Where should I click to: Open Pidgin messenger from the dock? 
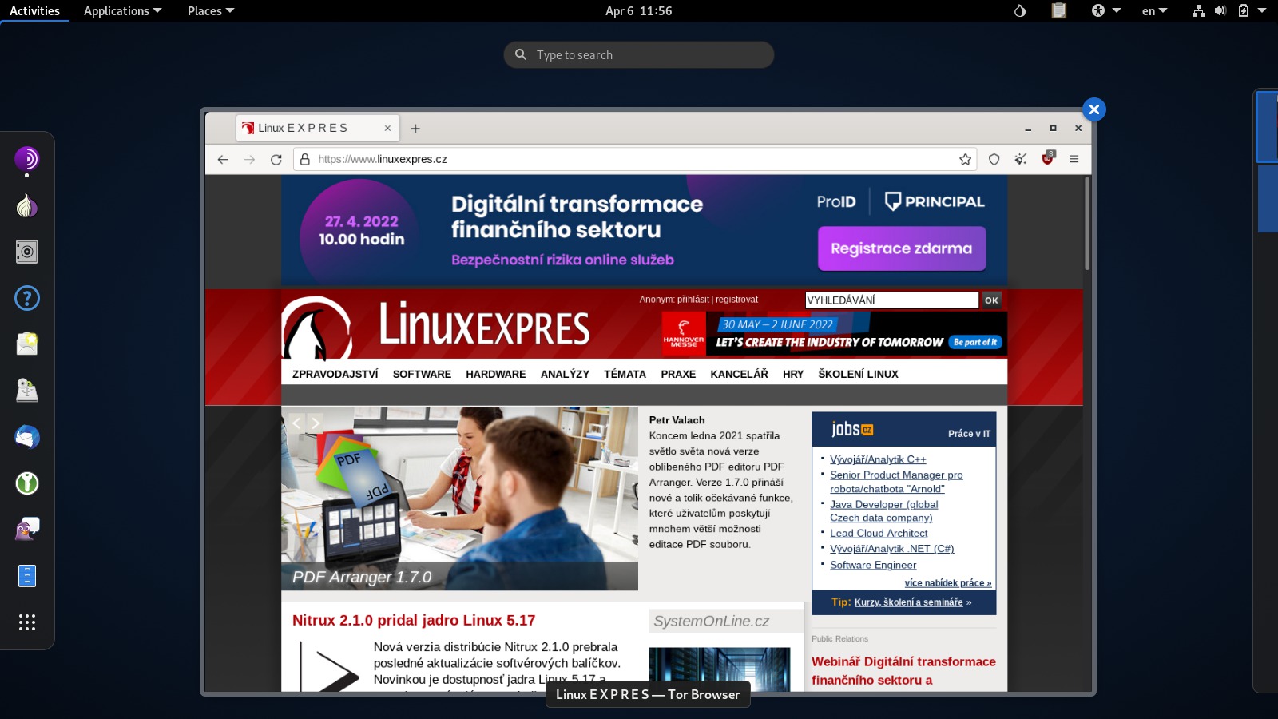[x=27, y=530]
